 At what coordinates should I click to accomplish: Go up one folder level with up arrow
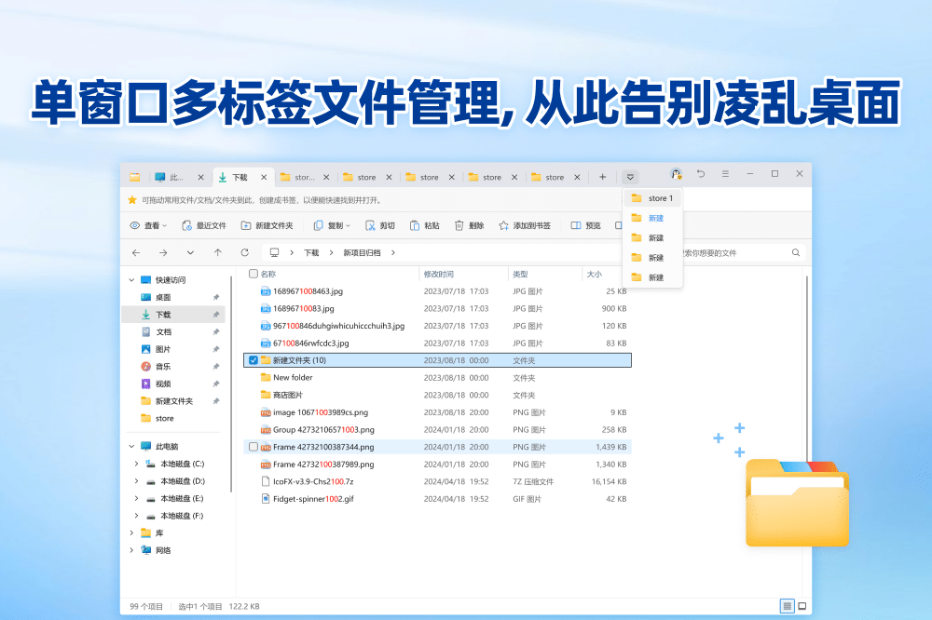[217, 252]
